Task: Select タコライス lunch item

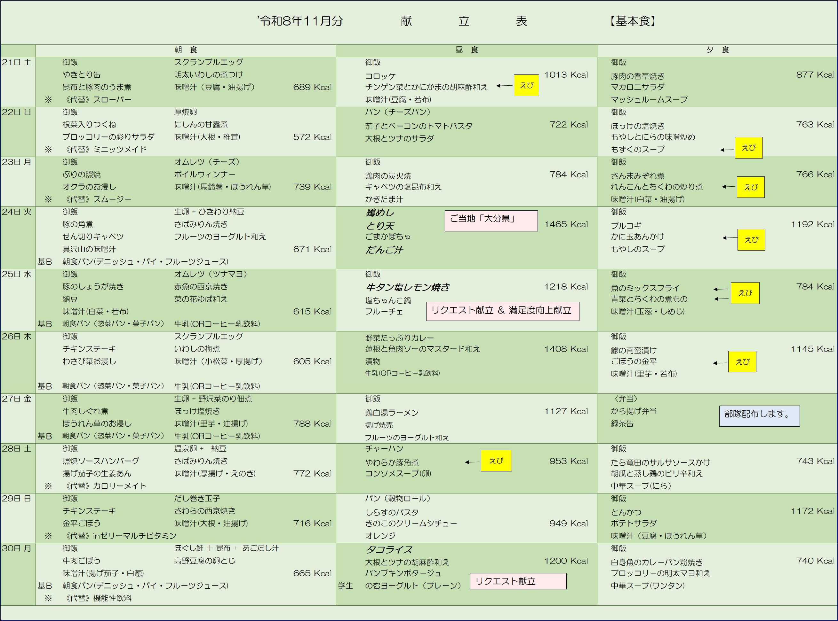Action: tap(389, 550)
